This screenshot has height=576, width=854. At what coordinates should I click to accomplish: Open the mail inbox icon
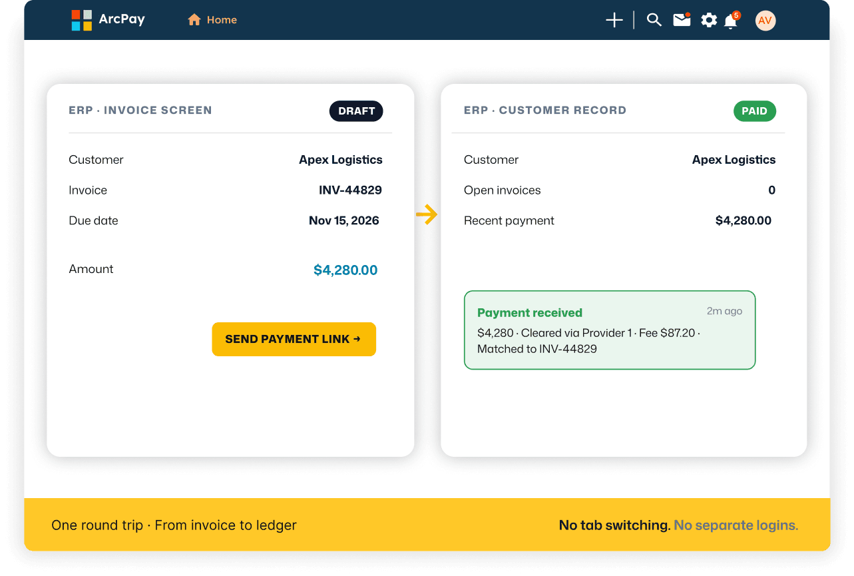pos(682,20)
